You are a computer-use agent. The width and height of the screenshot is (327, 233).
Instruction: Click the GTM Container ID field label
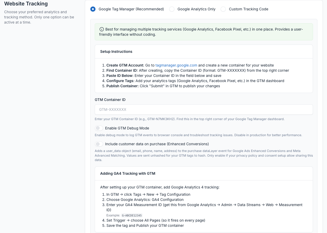click(110, 100)
